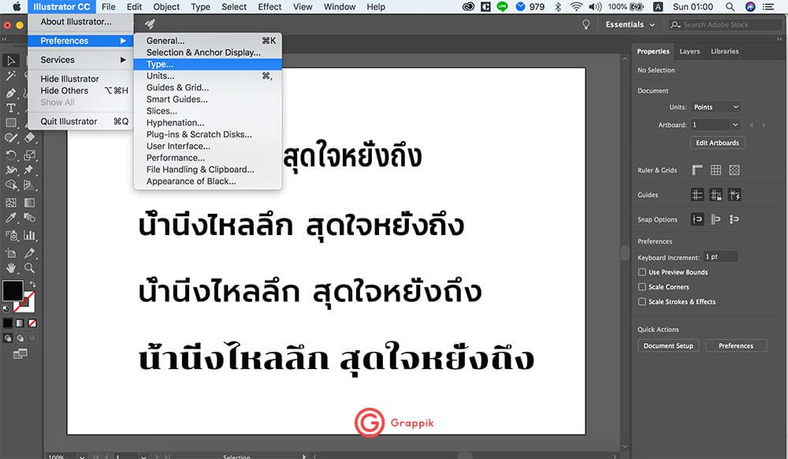Open the Units dropdown showing Points
Screen dimensions: 788x459
[716, 106]
